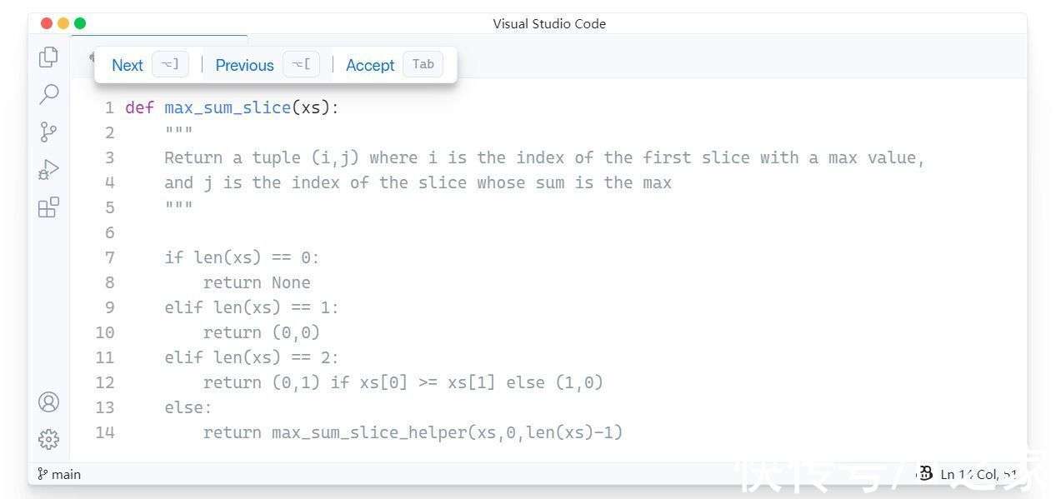The image size is (1056, 499).
Task: Click Next to view the next suggestion
Action: click(x=127, y=65)
